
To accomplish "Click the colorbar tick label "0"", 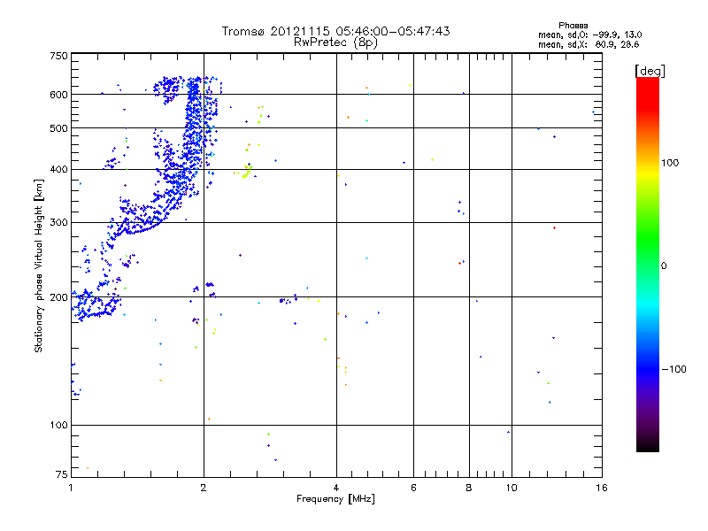I will pos(664,266).
